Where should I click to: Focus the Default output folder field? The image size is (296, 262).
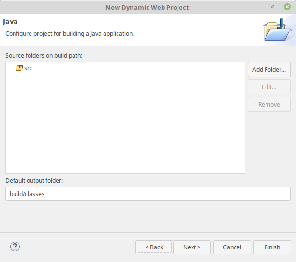[x=148, y=194]
